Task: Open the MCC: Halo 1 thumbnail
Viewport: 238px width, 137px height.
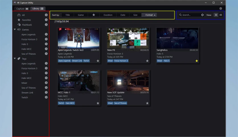Action: (79, 80)
